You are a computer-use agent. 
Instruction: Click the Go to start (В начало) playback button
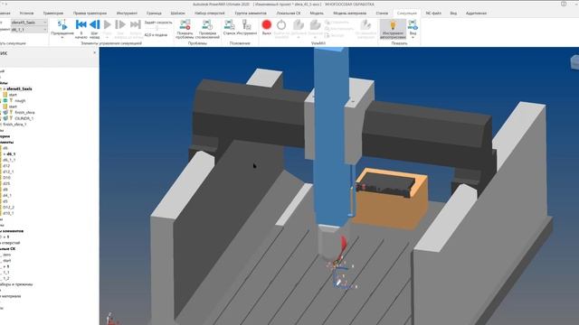point(81,29)
